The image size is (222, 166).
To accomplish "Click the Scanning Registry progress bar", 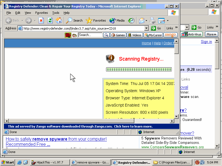I will 139,69.
